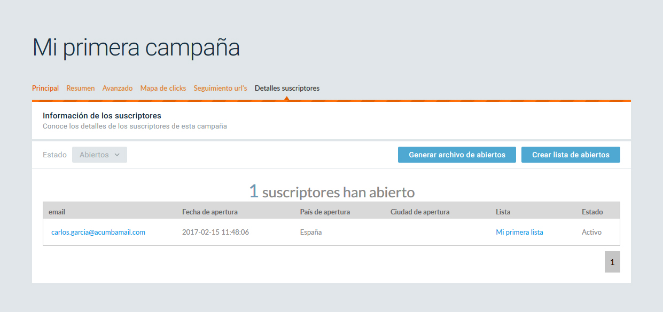Open the Mi primera lista link
The image size is (663, 312).
click(x=519, y=232)
